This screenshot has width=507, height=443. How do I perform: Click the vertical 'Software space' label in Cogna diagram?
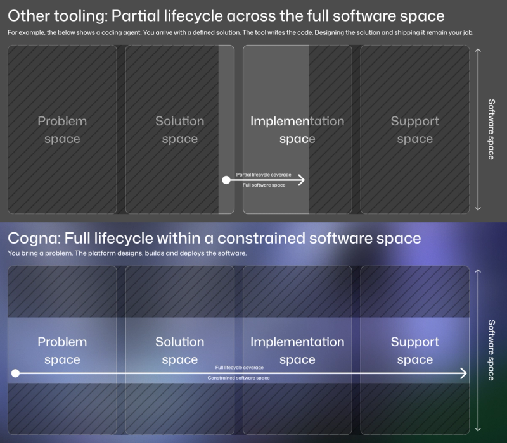[491, 350]
